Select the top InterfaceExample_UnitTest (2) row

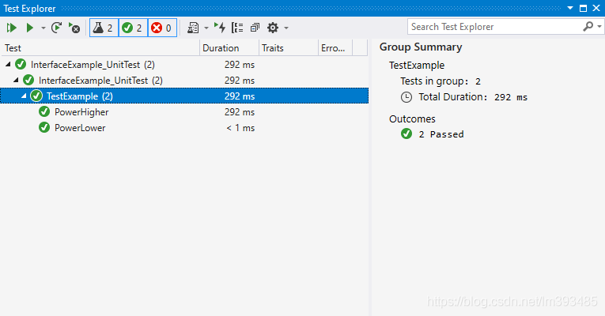[x=184, y=65]
